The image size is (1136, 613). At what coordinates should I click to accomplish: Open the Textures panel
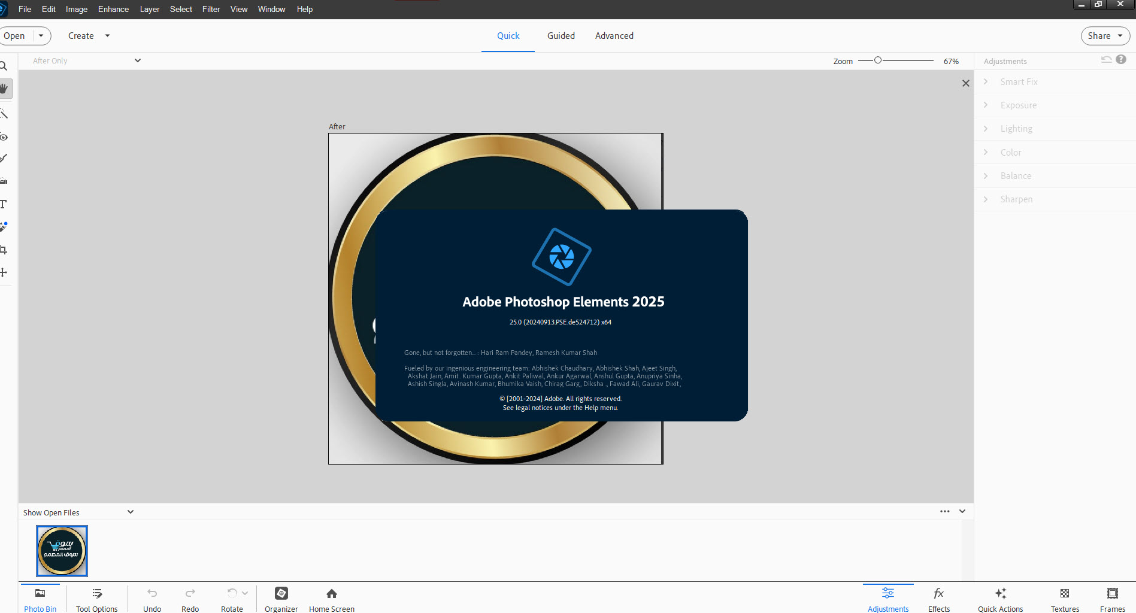pyautogui.click(x=1065, y=599)
